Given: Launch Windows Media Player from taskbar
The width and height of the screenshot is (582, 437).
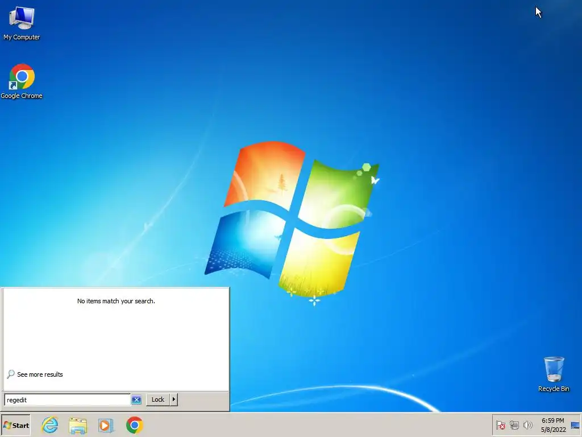Looking at the screenshot, I should 106,425.
